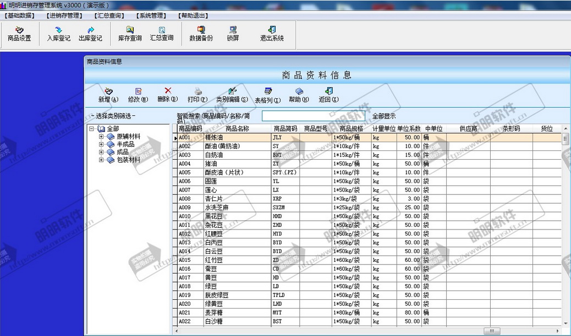Add a new product with 新增(A)

108,95
